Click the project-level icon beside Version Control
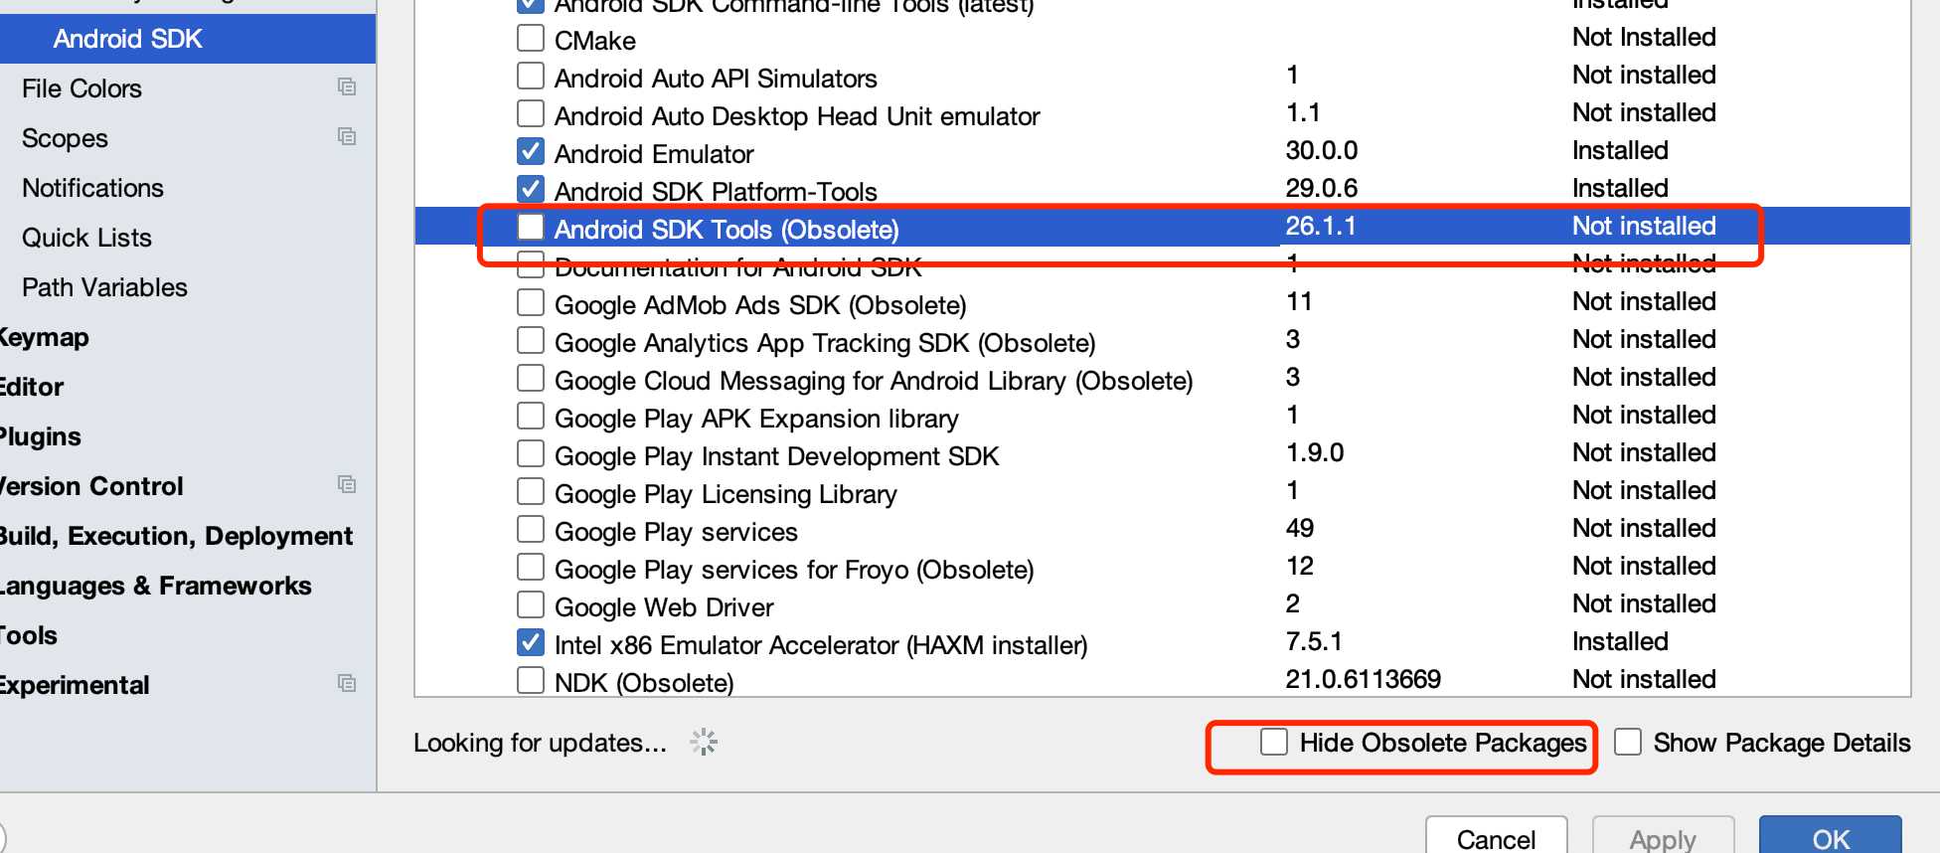The height and width of the screenshot is (853, 1940). pyautogui.click(x=347, y=485)
